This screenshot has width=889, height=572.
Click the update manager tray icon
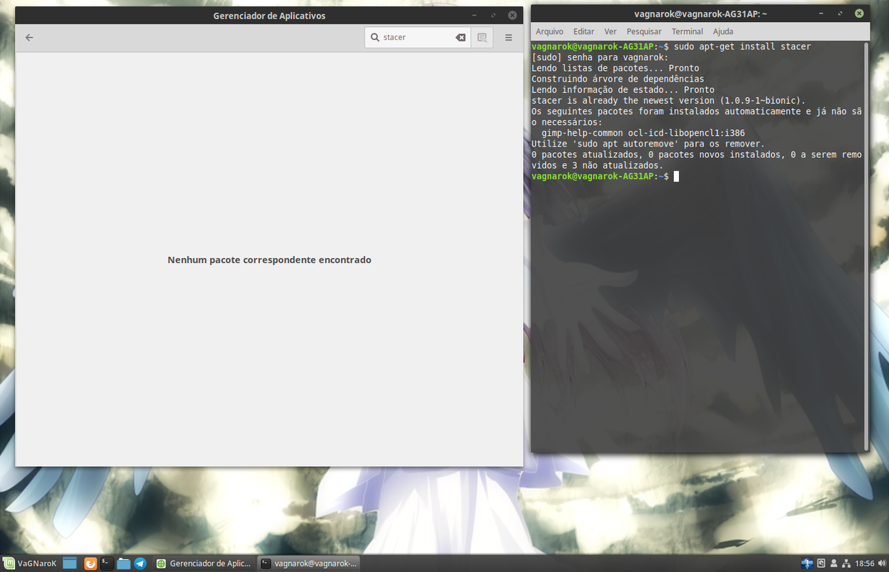[x=821, y=563]
